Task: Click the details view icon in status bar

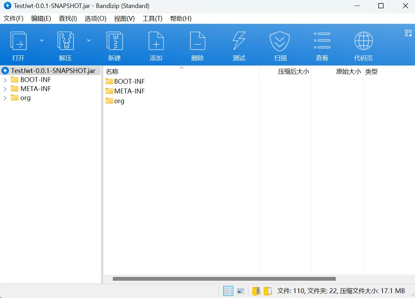Action: [x=228, y=291]
